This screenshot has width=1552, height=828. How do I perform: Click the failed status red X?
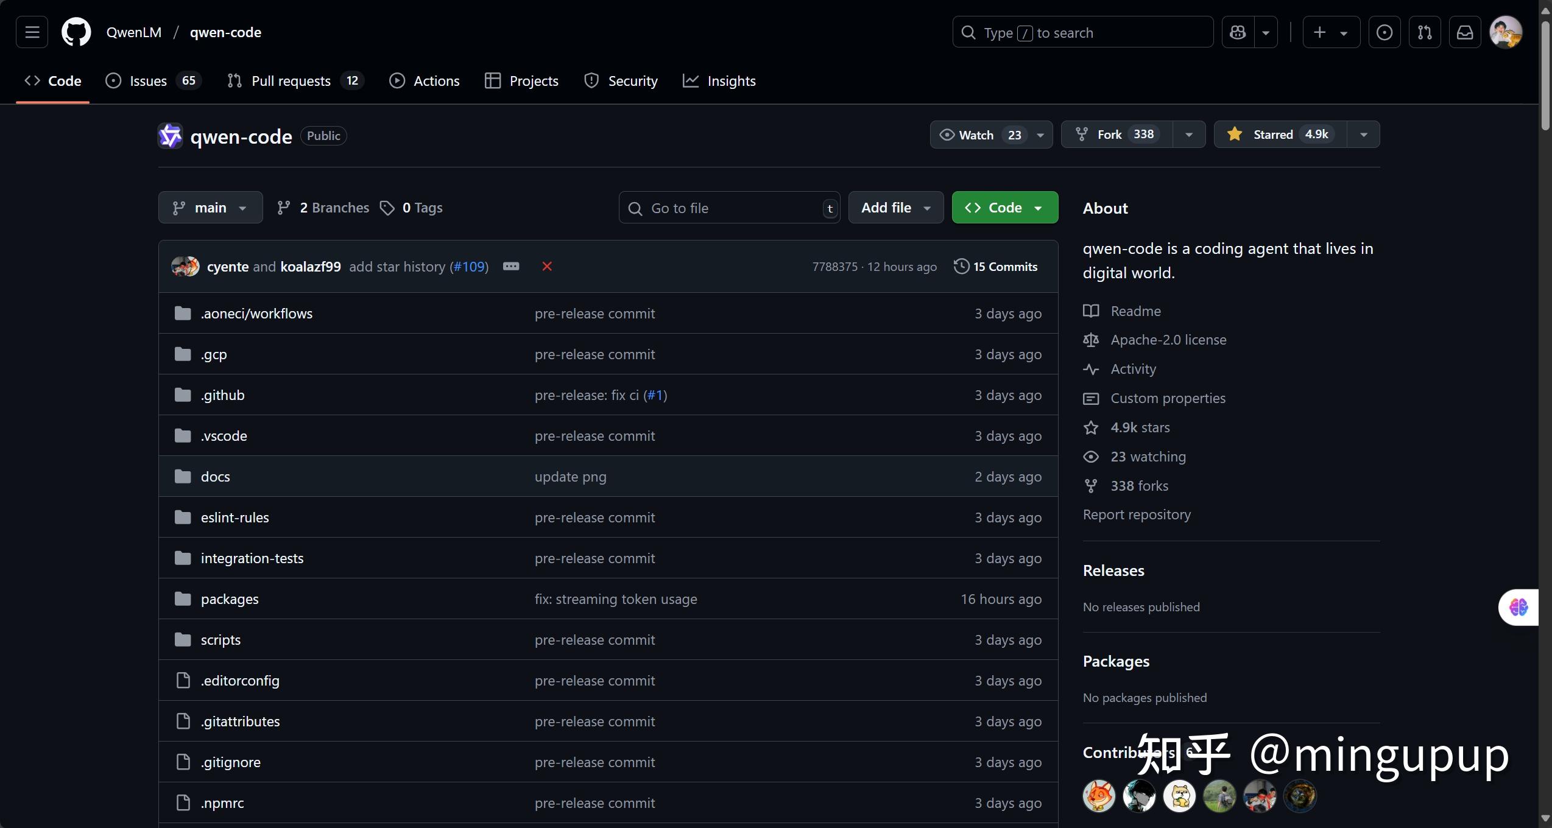[547, 267]
